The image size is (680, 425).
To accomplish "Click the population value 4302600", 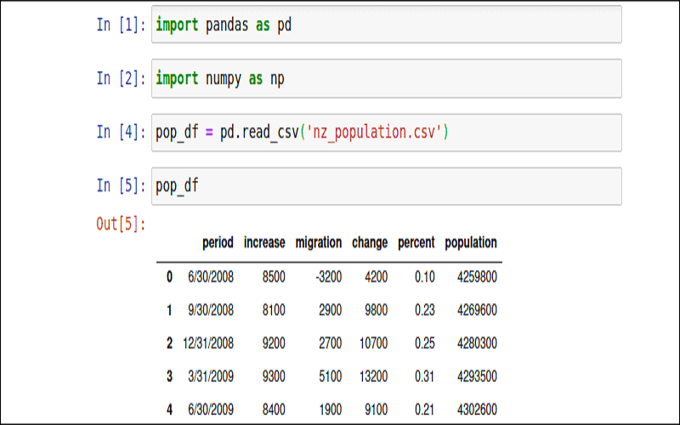I will point(477,410).
